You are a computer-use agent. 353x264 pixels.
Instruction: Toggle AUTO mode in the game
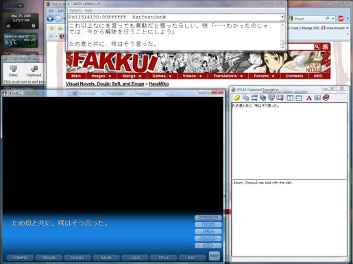point(208,232)
